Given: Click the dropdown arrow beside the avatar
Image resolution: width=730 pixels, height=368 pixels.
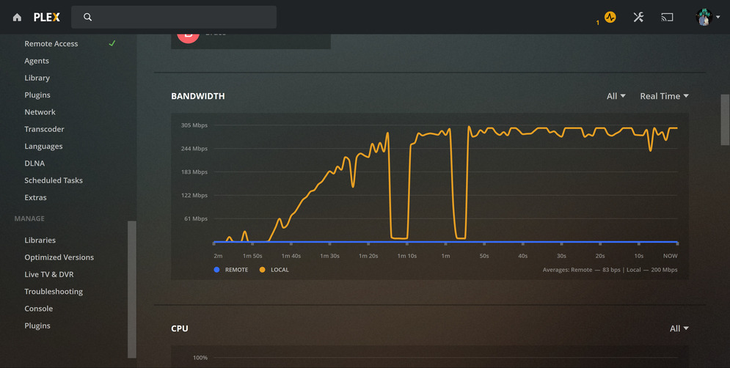Looking at the screenshot, I should tap(718, 17).
